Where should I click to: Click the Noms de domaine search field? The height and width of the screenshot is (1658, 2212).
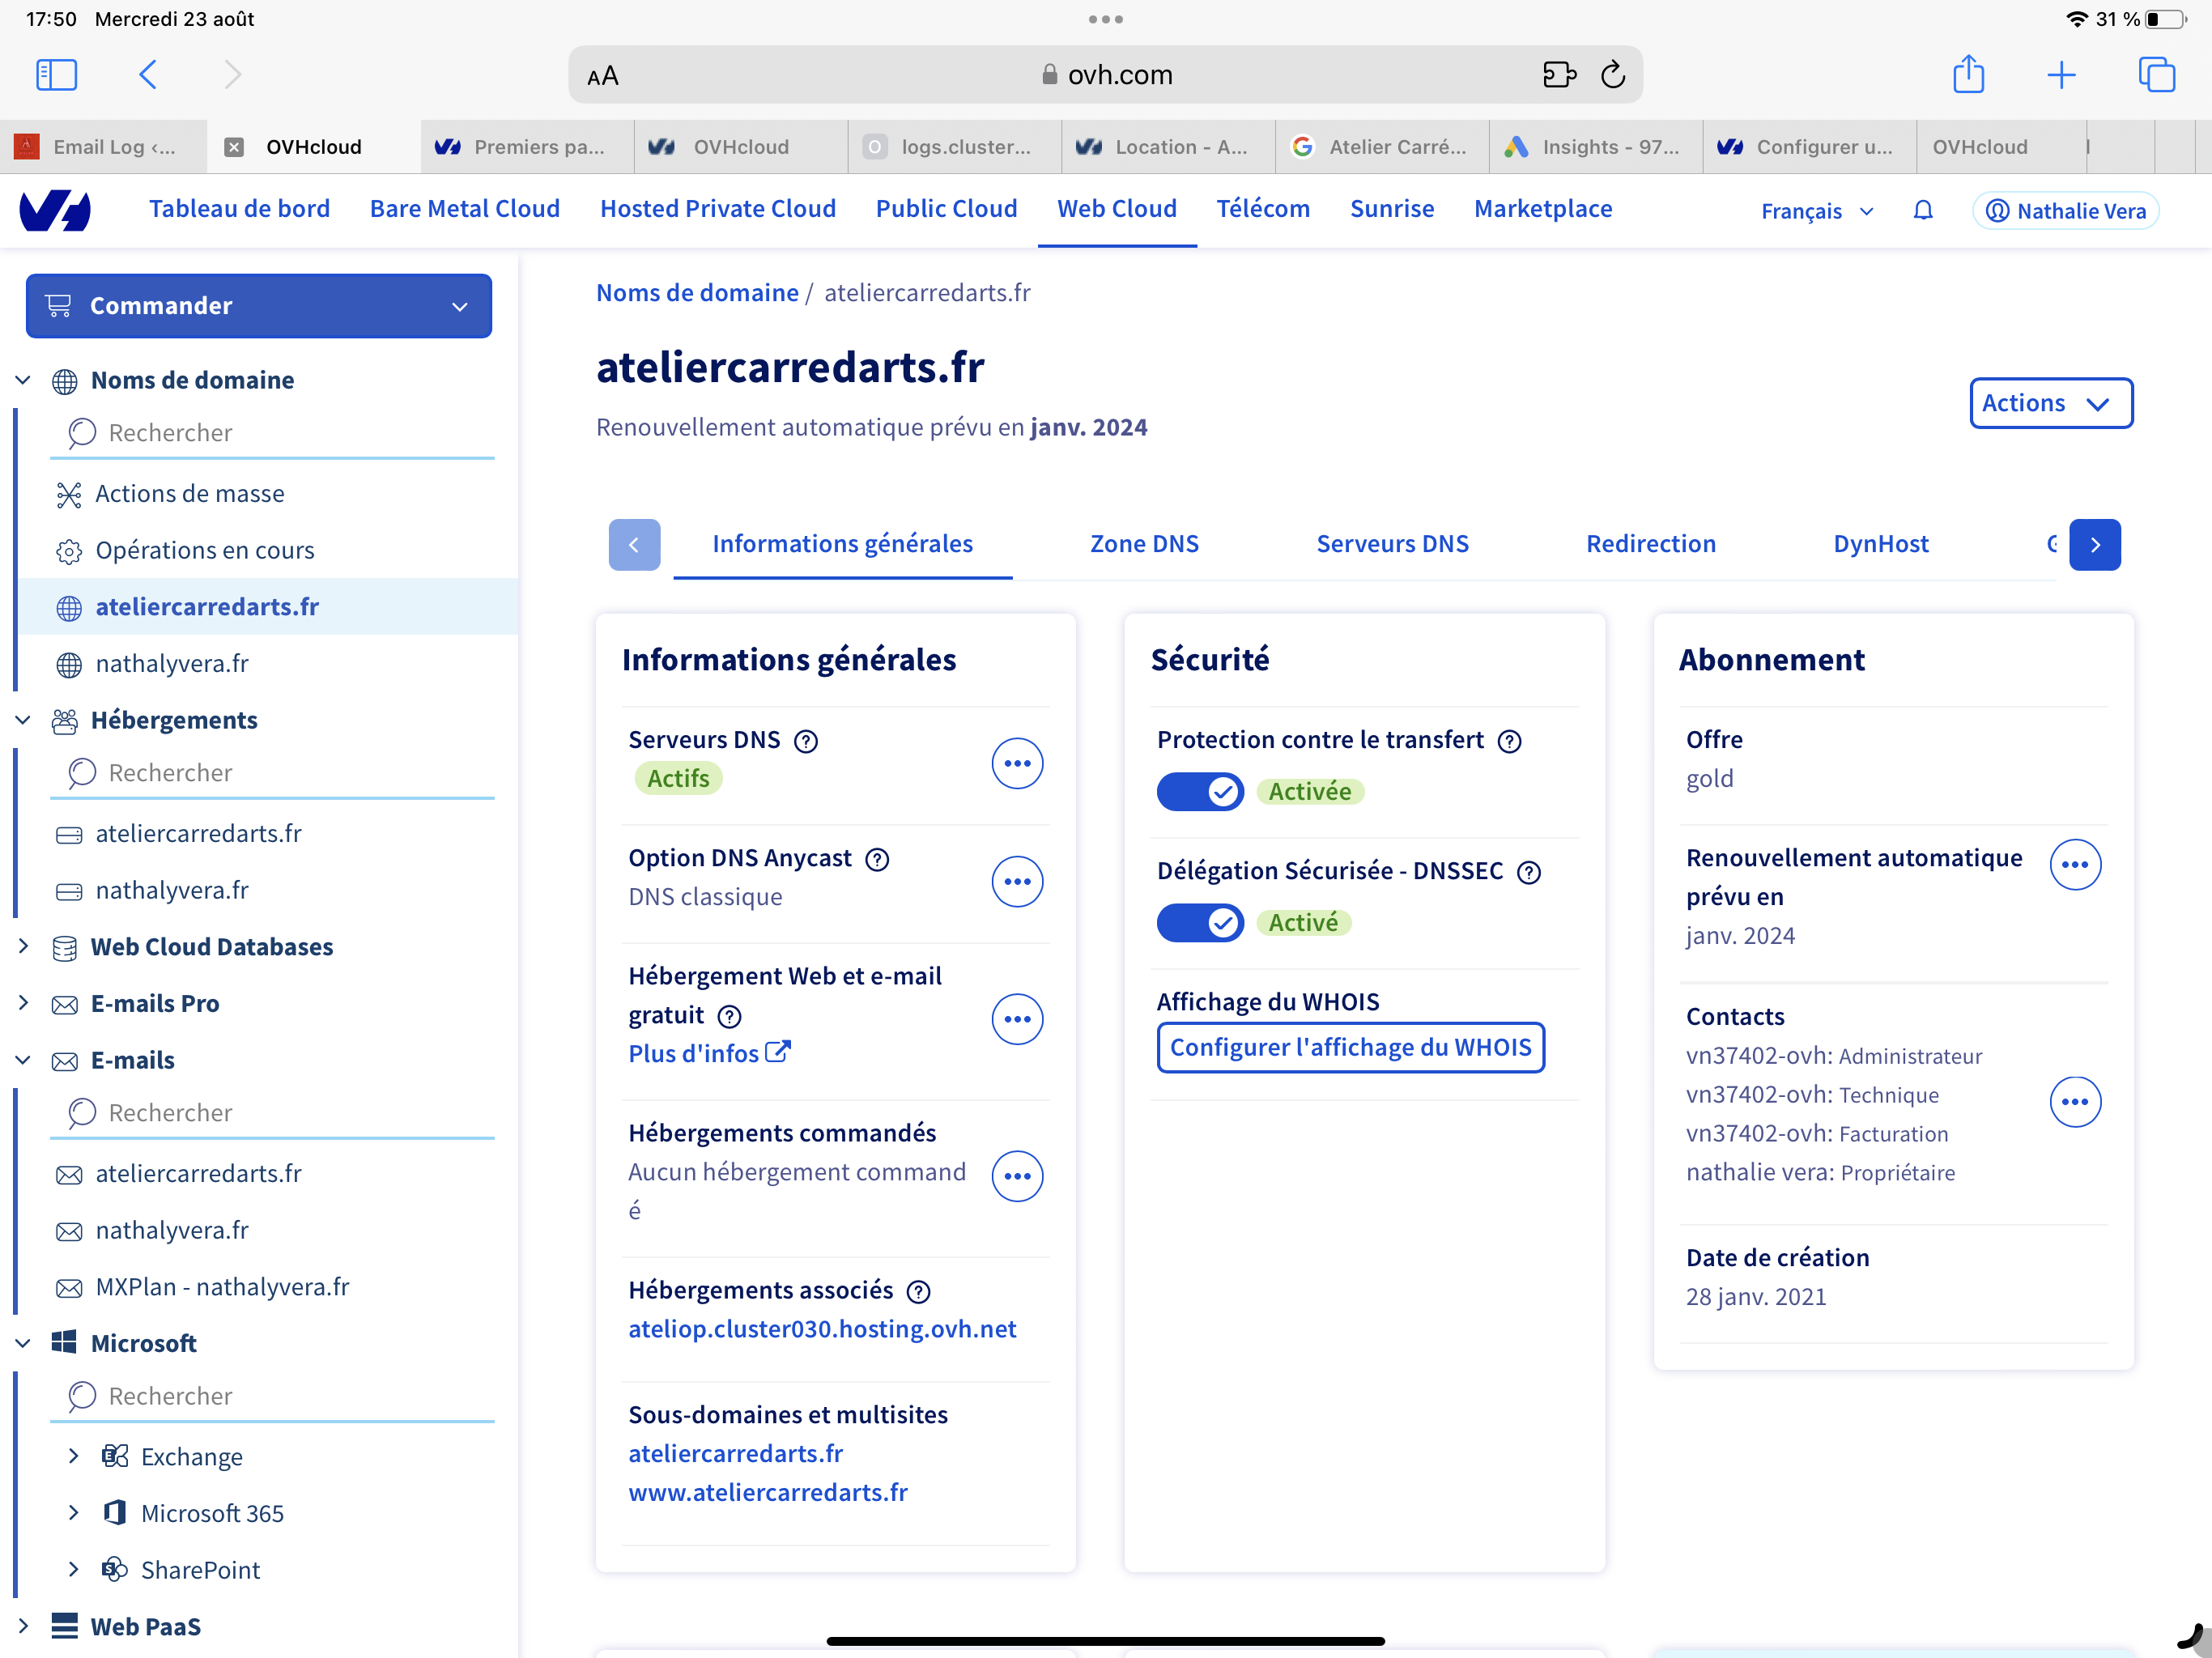coord(272,433)
